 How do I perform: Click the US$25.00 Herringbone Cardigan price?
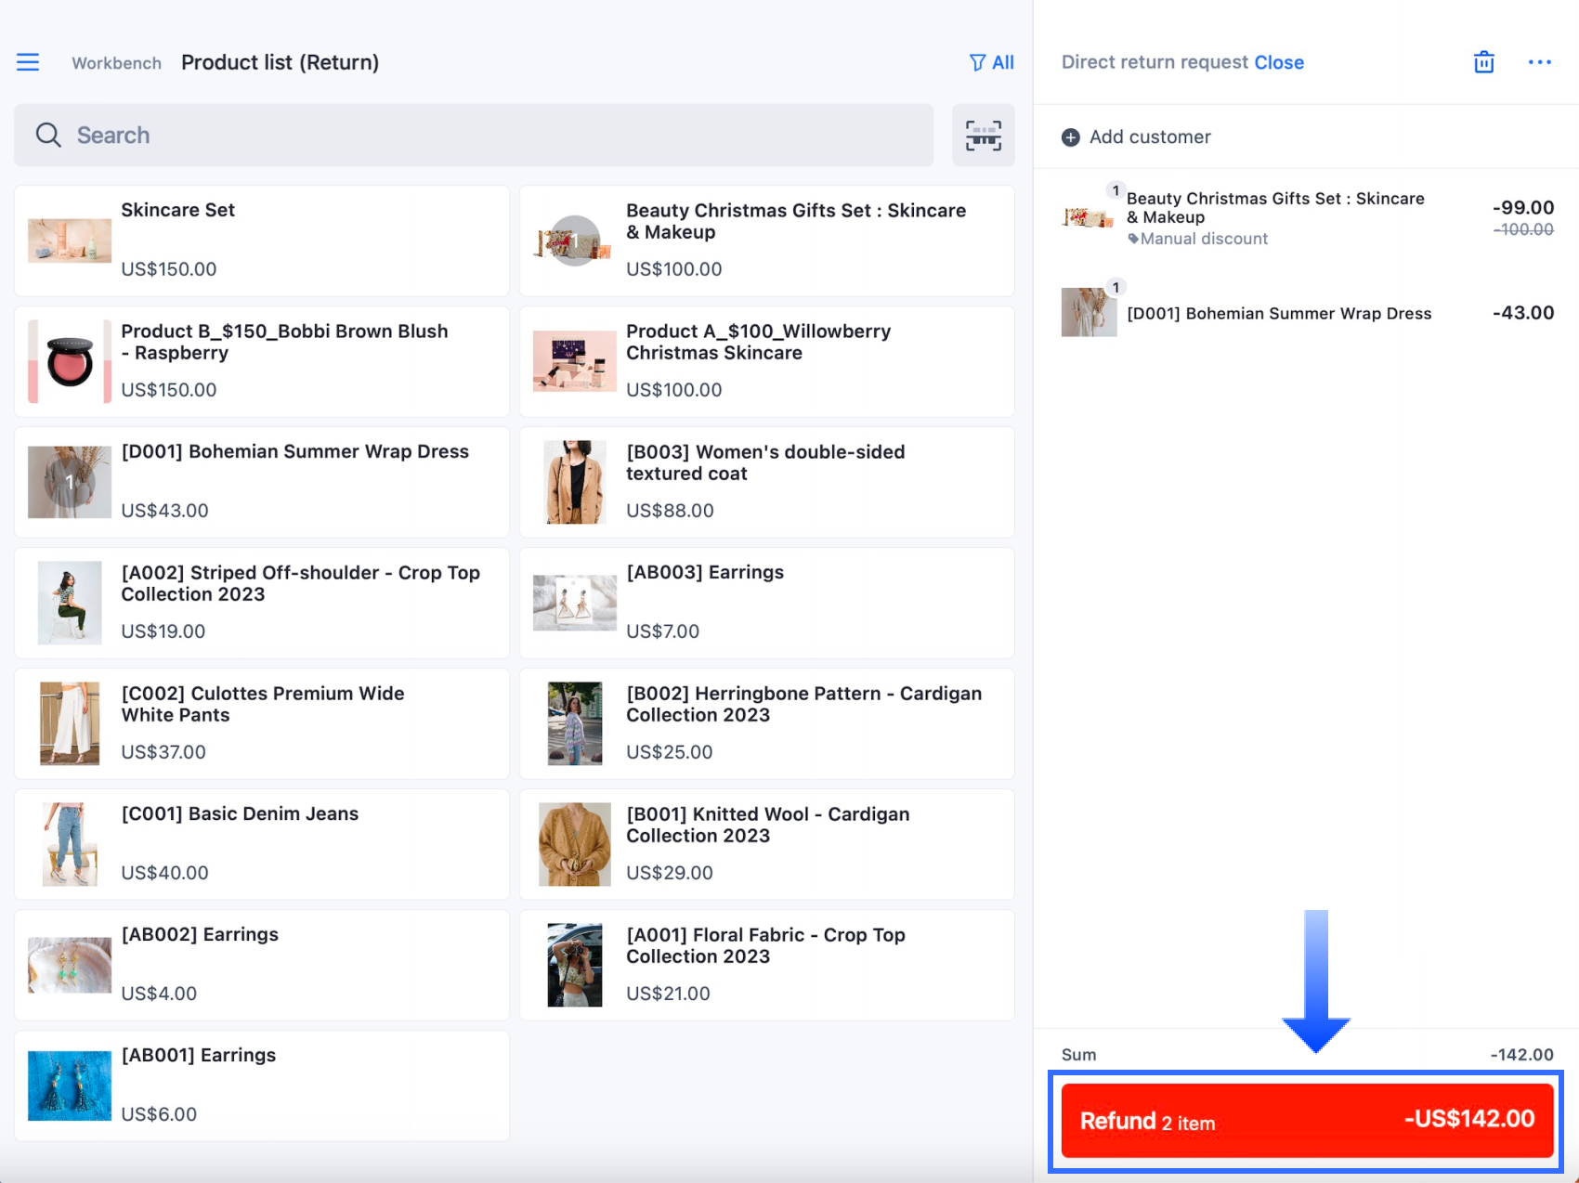670,752
